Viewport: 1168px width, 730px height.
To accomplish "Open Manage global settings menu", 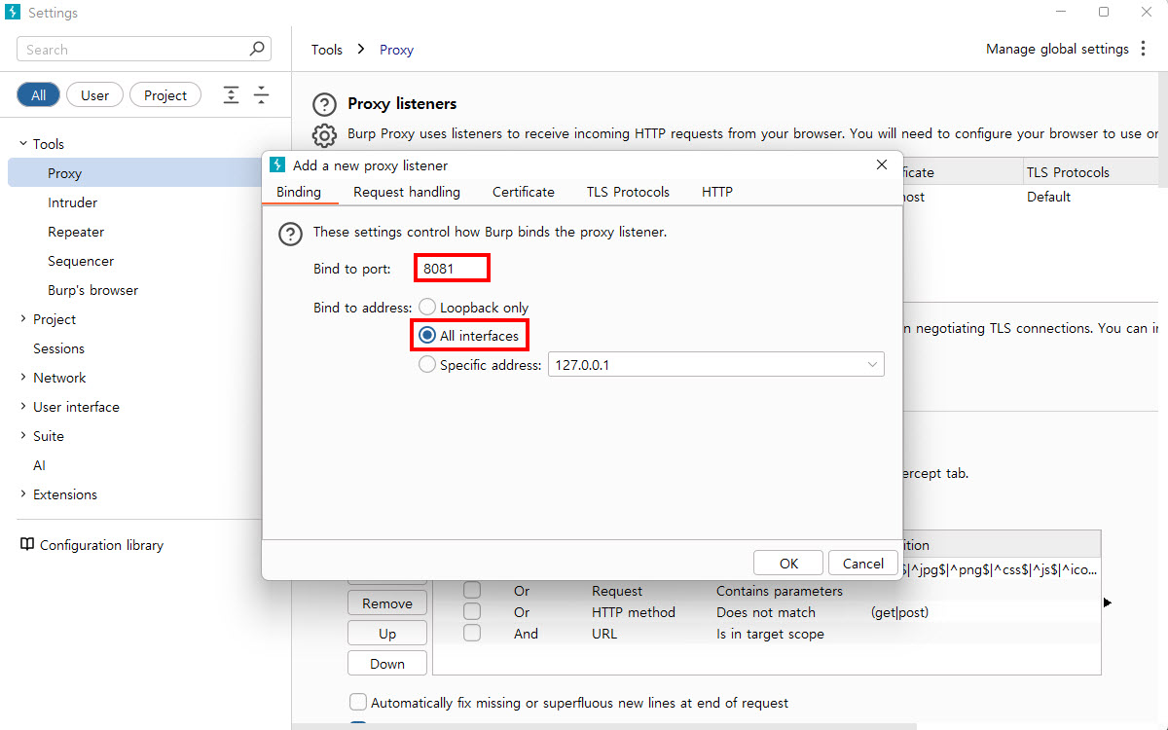I will (1057, 49).
